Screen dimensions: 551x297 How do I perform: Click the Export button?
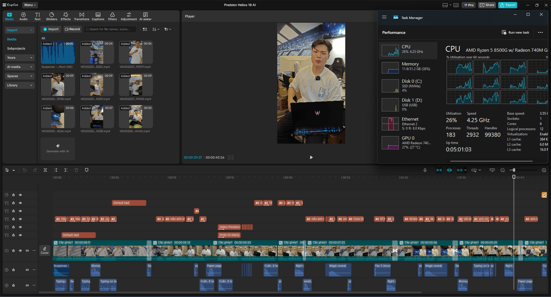tap(508, 5)
